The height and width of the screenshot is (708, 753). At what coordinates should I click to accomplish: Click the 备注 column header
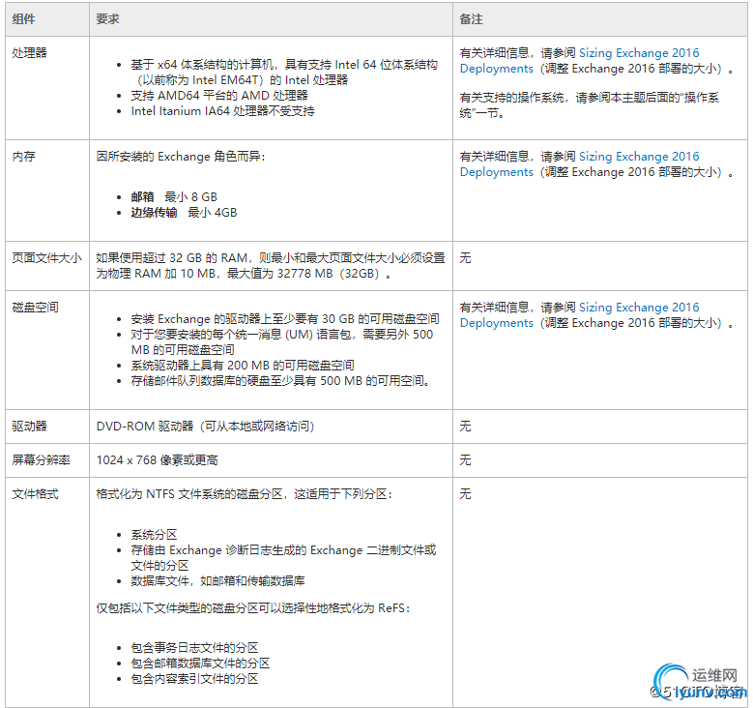(471, 19)
